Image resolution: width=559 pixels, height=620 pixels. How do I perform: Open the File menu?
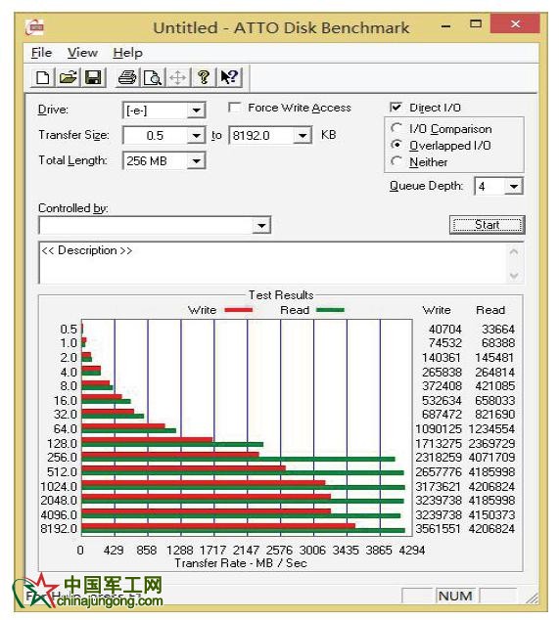[x=41, y=53]
